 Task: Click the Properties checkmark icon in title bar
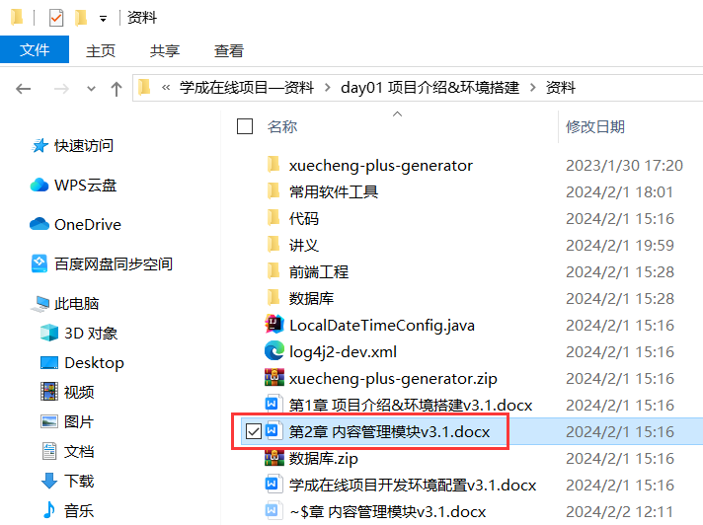[56, 18]
